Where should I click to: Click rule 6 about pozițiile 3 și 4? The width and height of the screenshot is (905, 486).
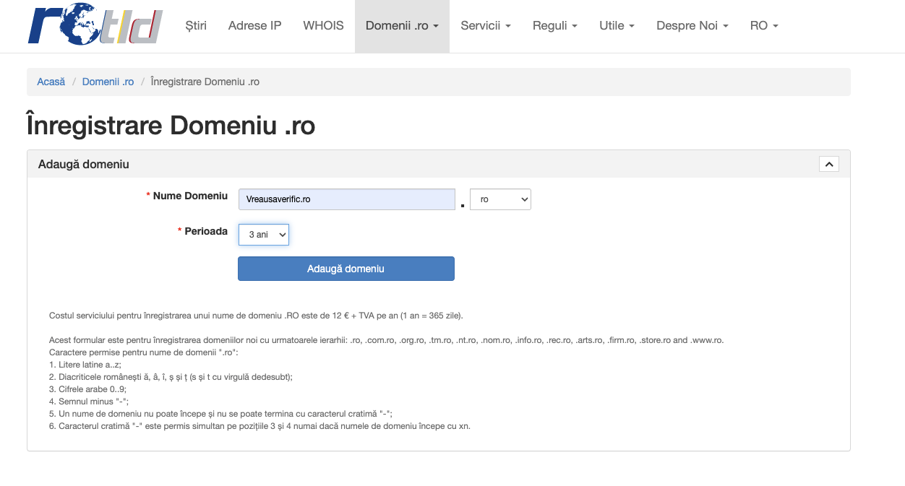click(x=260, y=426)
